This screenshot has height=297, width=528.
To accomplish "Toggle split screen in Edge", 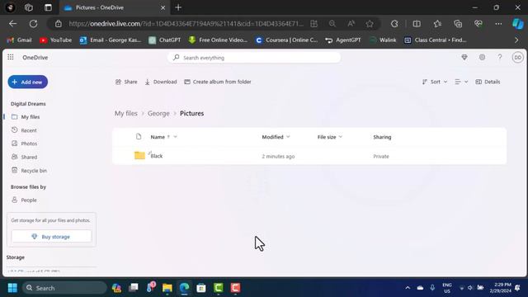I will (x=417, y=24).
